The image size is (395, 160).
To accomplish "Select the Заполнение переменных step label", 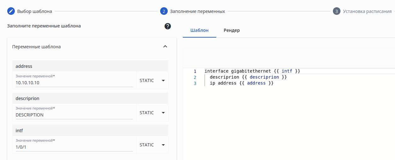I will 197,11.
